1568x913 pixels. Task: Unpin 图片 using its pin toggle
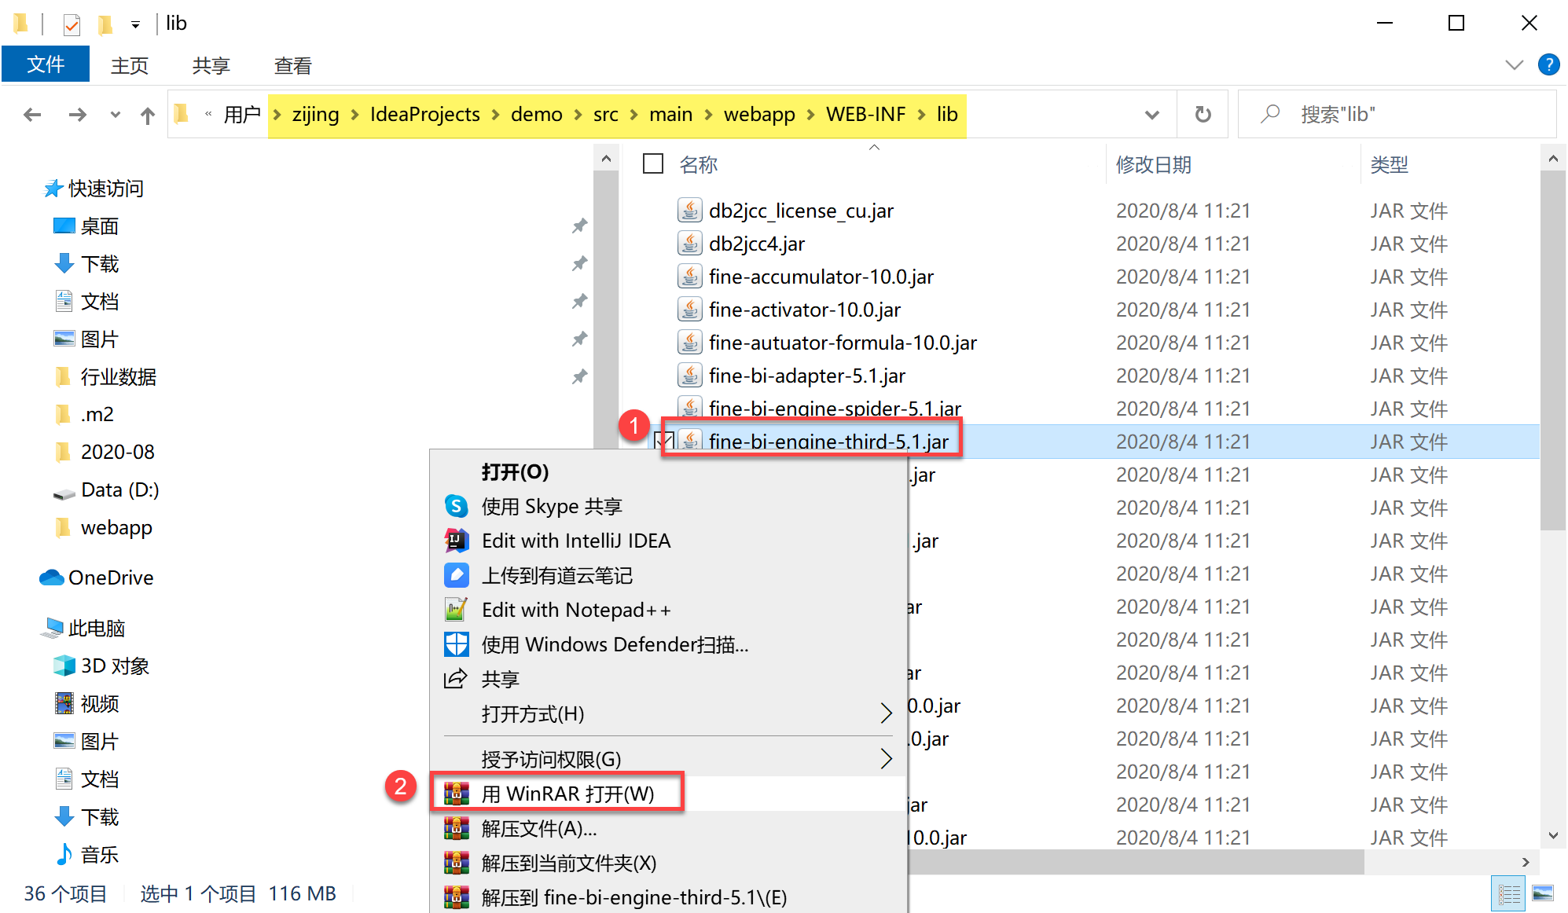point(579,339)
